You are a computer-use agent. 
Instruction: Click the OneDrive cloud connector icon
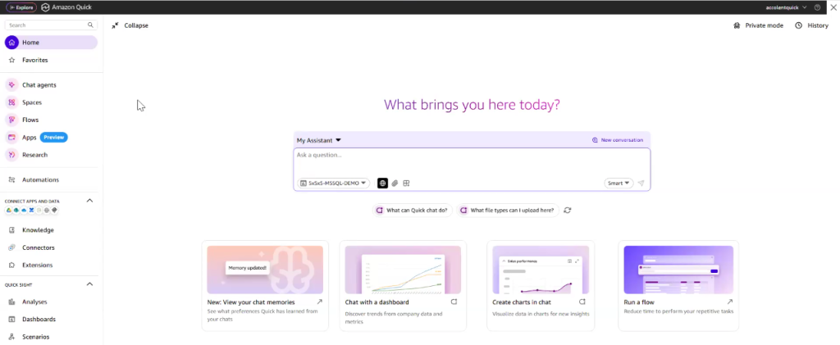[x=24, y=211]
